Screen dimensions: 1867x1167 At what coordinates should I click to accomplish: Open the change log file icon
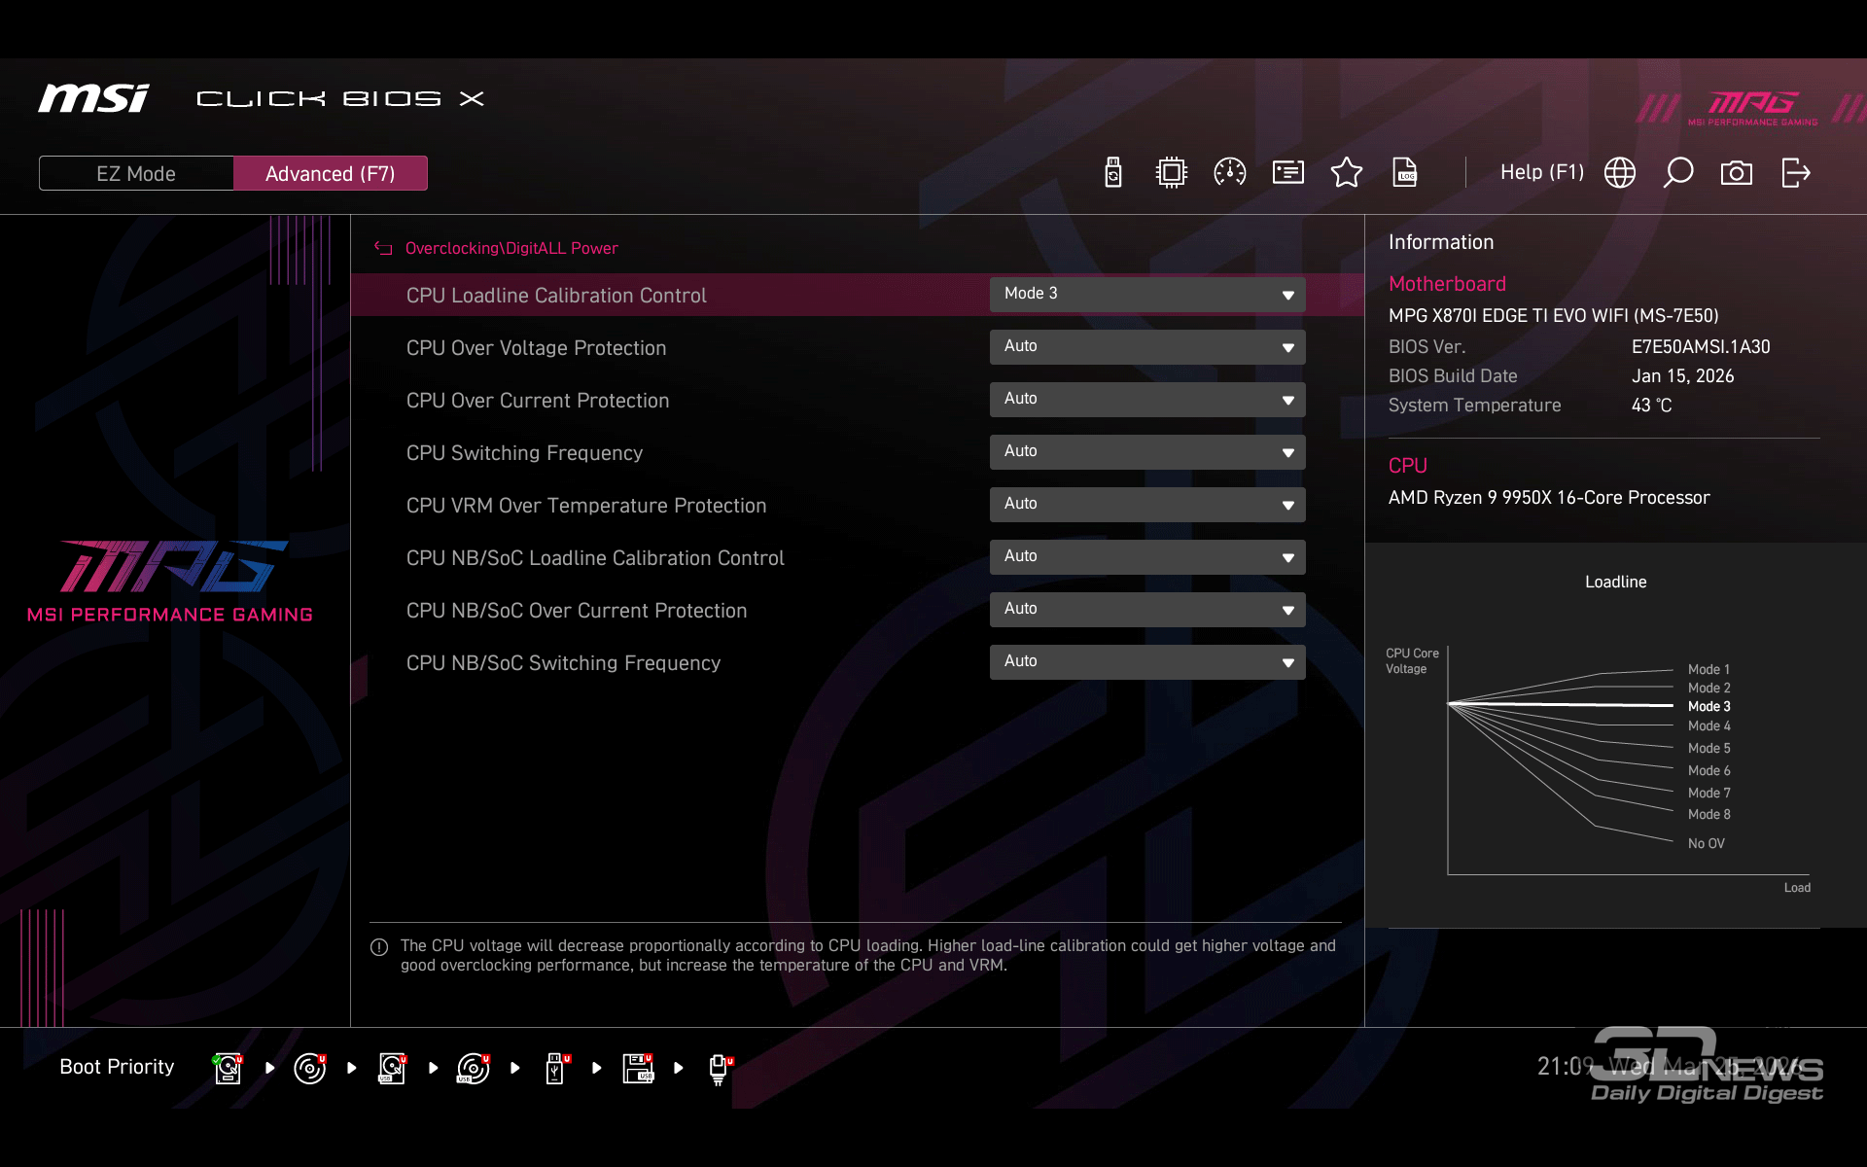click(x=1405, y=173)
